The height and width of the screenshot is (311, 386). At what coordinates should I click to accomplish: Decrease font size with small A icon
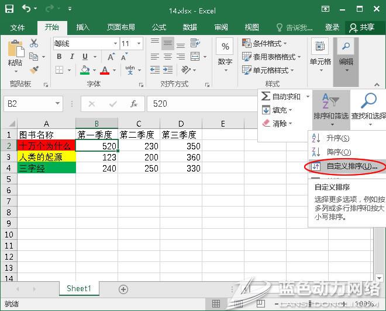(x=125, y=57)
